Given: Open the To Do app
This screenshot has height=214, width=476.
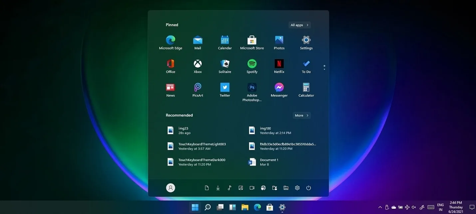Looking at the screenshot, I should [x=306, y=66].
